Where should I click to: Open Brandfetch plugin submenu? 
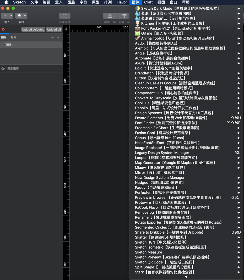[x=187, y=73]
